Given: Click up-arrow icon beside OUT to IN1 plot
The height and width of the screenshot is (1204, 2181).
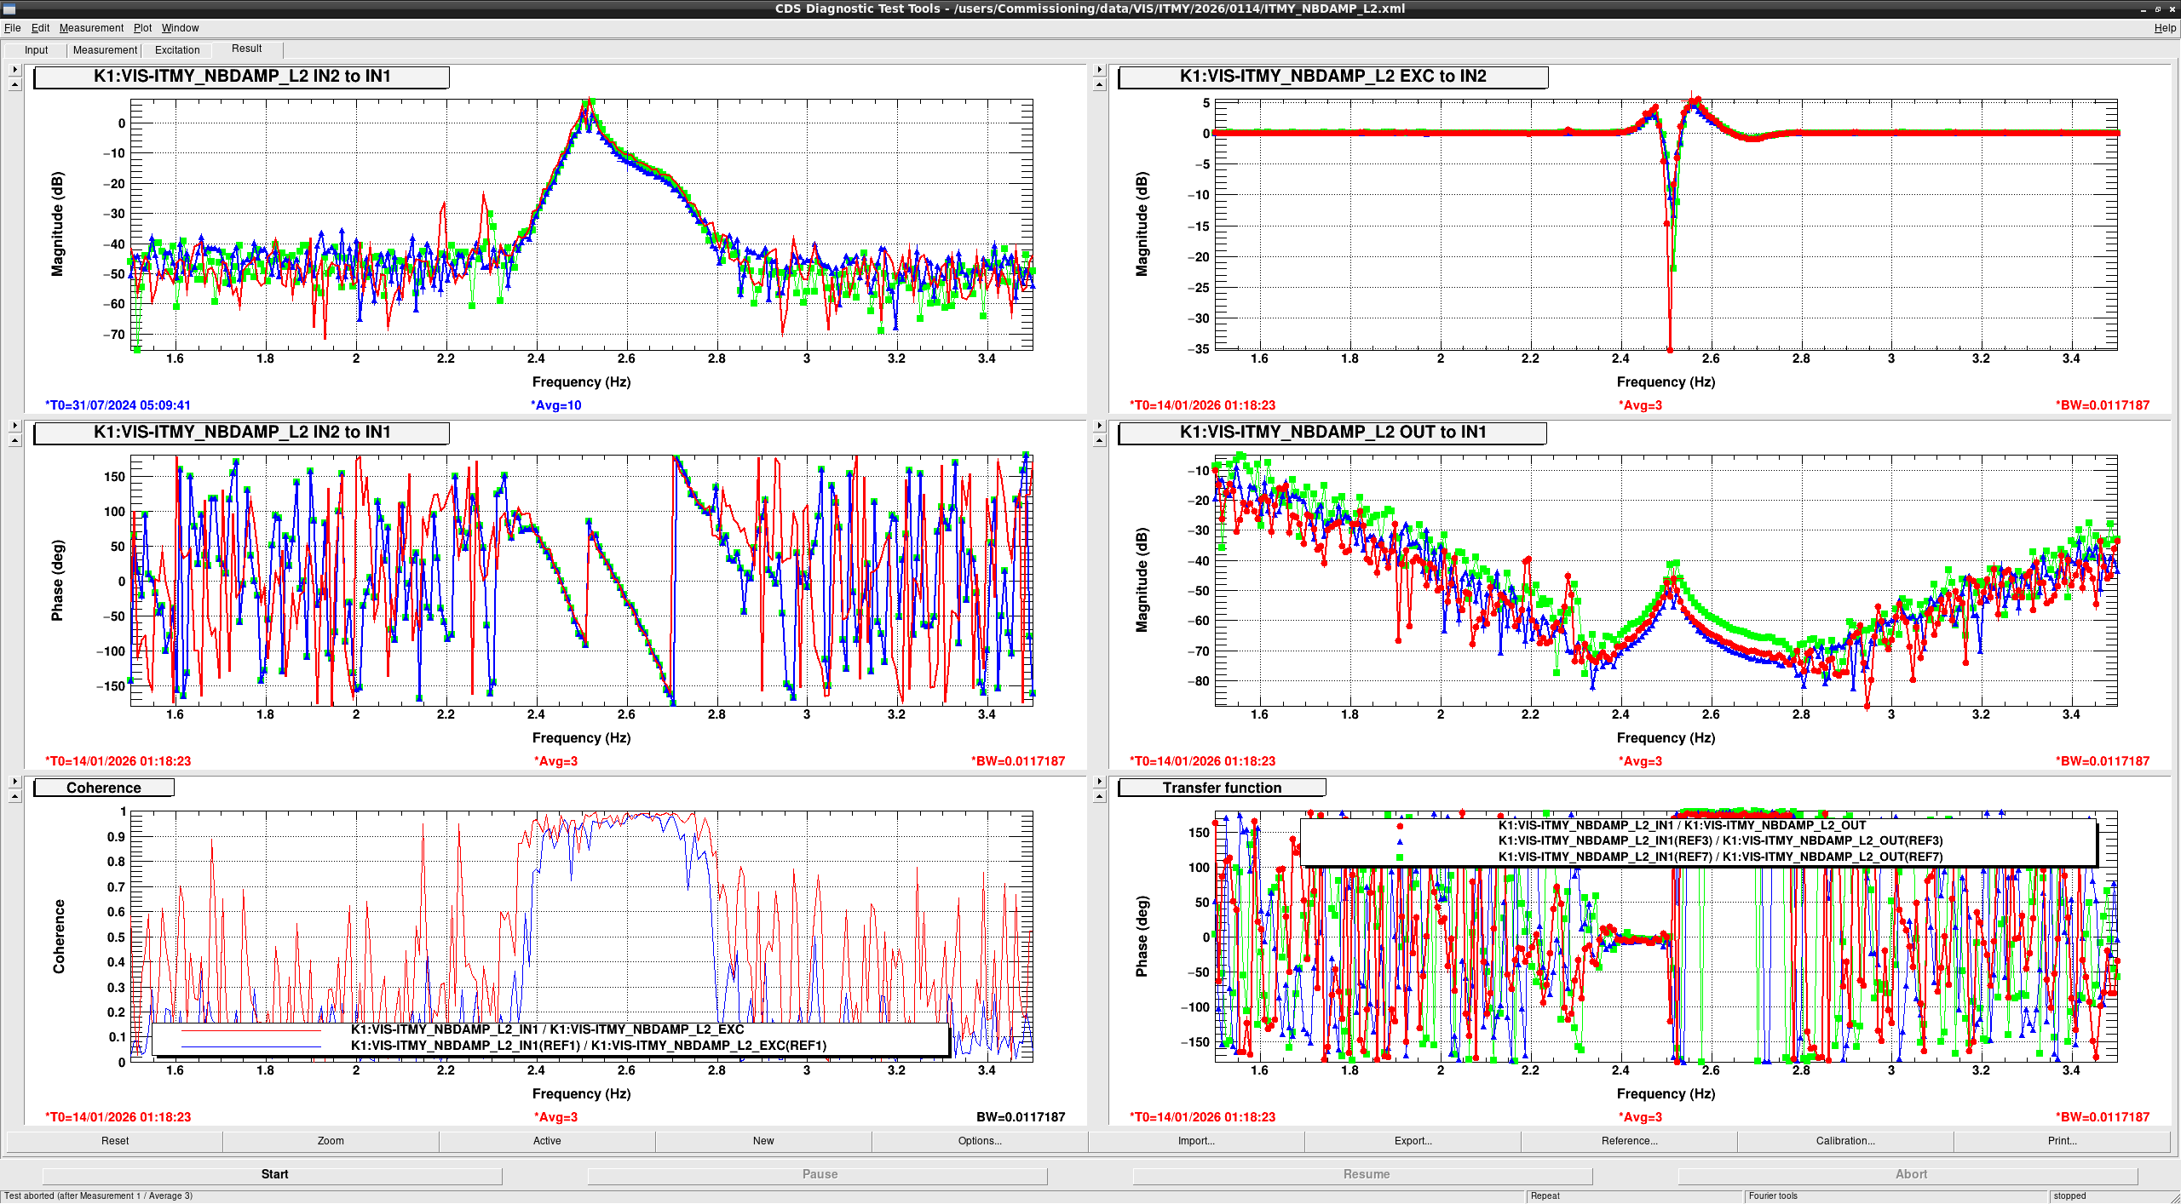Looking at the screenshot, I should (x=1099, y=440).
